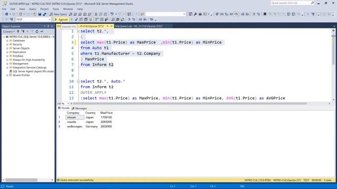Viewport: 337px width, 189px height.
Task: Click the Results to File icon
Action: (123, 19)
